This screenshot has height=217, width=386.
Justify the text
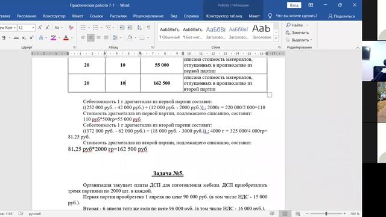click(106, 37)
